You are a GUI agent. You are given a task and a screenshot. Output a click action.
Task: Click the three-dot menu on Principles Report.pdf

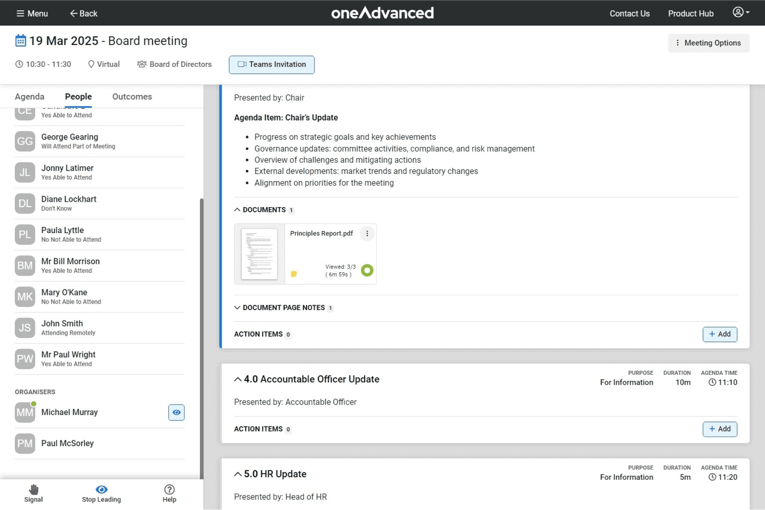[367, 234]
